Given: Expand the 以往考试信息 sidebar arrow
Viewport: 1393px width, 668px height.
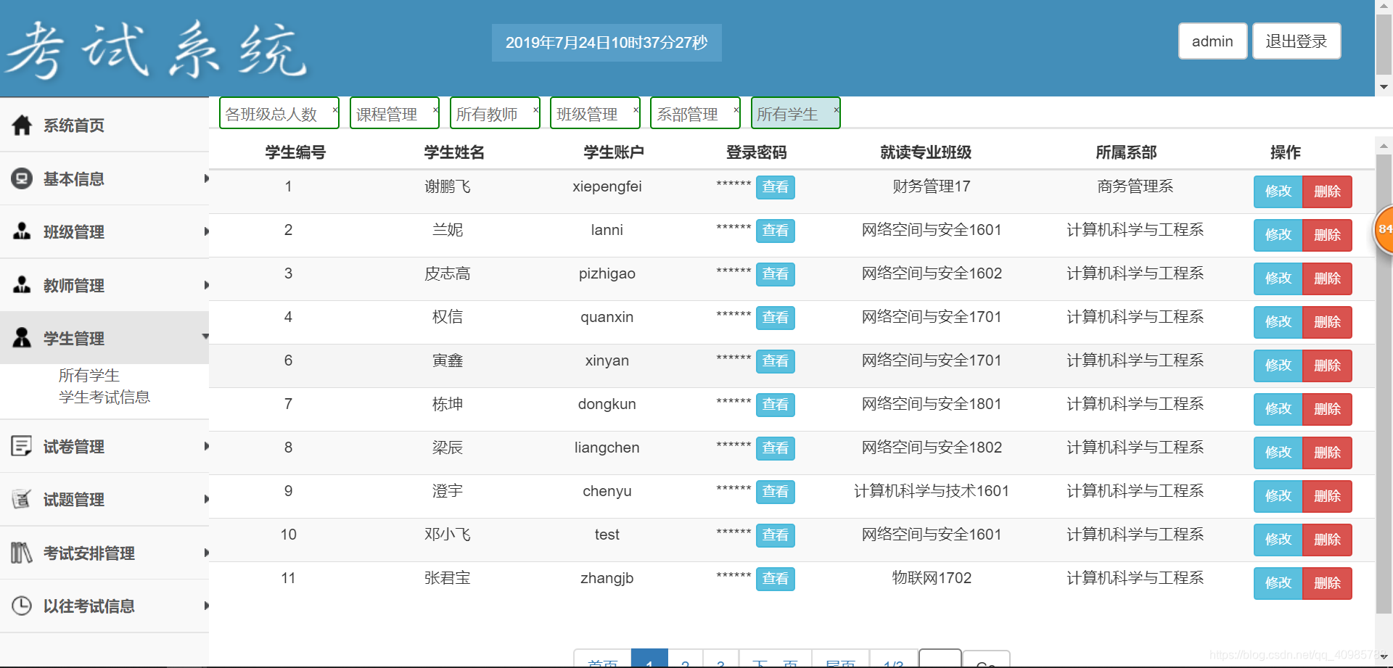Looking at the screenshot, I should (207, 606).
